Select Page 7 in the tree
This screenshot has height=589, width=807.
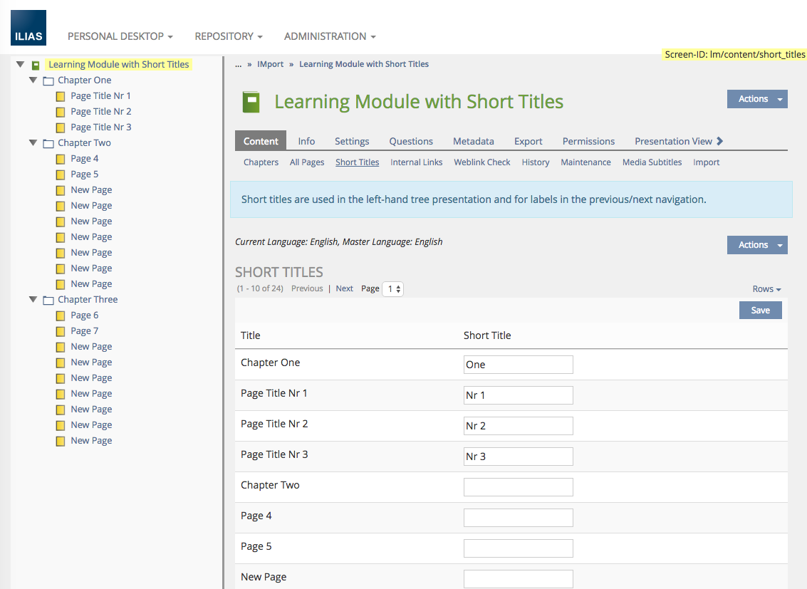tap(84, 331)
